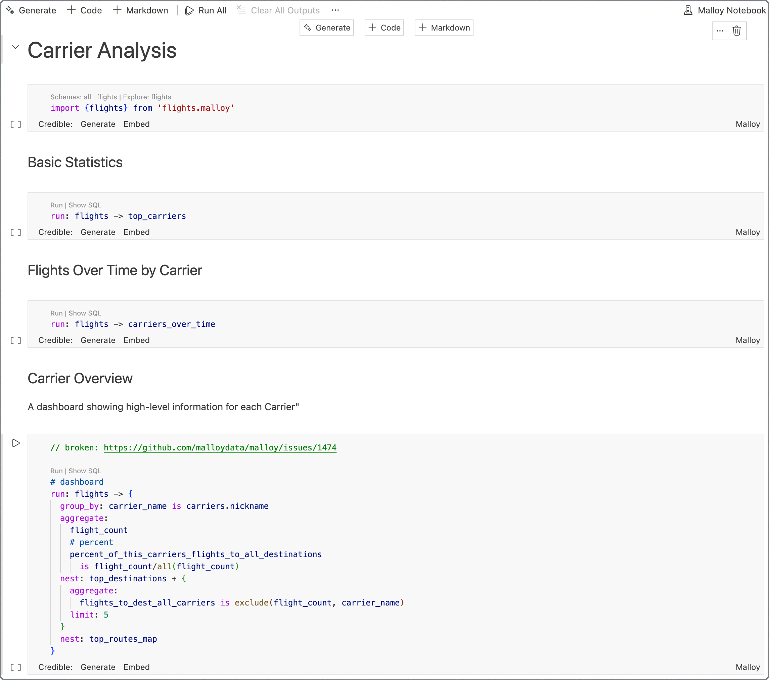Toggle selection bracket on carriers_over_time cell
The image size is (769, 680).
16,340
